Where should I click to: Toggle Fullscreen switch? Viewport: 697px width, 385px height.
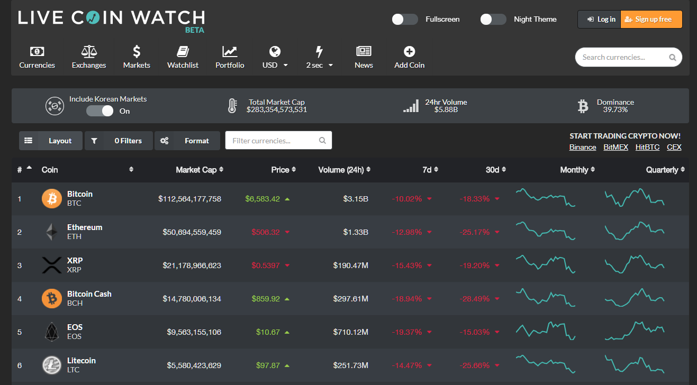coord(405,19)
